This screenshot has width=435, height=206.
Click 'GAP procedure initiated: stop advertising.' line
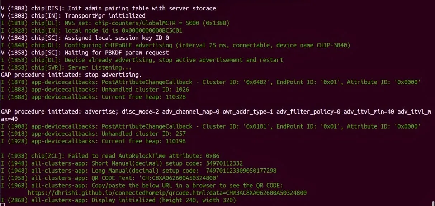pos(71,75)
